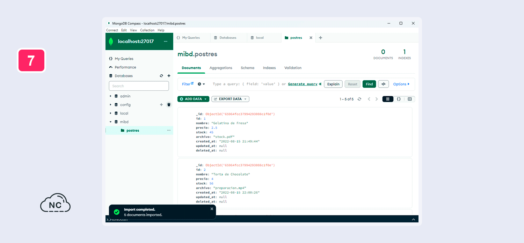Go to the previous page of documents
The height and width of the screenshot is (243, 524).
(x=369, y=99)
